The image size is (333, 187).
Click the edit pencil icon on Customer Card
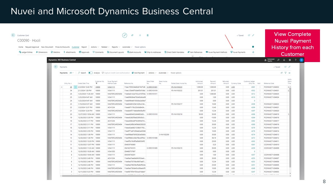[125, 35]
